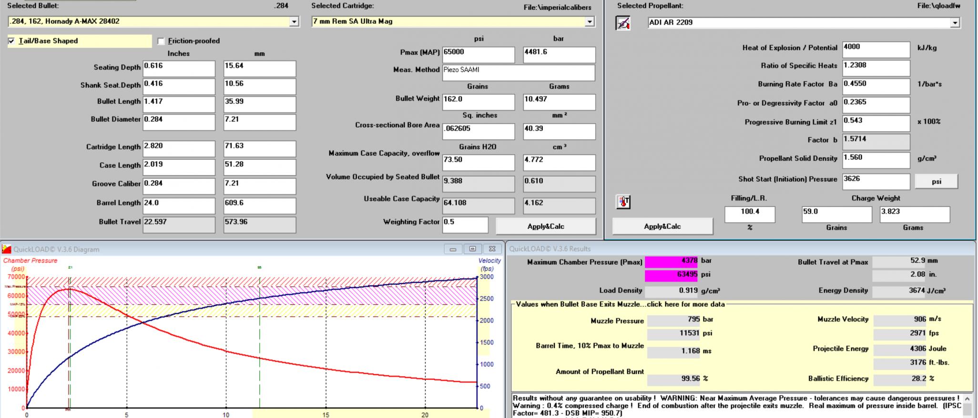The image size is (978, 418).
Task: Click the propellant gun icon beside ADI AR 2209
Action: coord(623,23)
